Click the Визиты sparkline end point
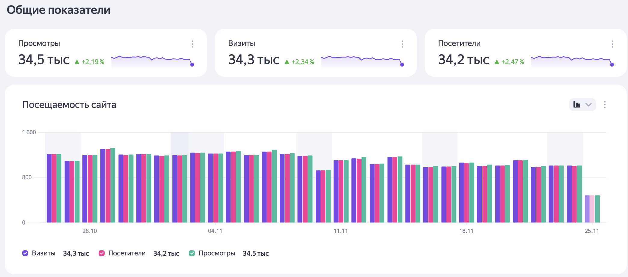The width and height of the screenshot is (628, 277). (402, 64)
